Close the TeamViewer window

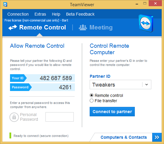(155, 3)
